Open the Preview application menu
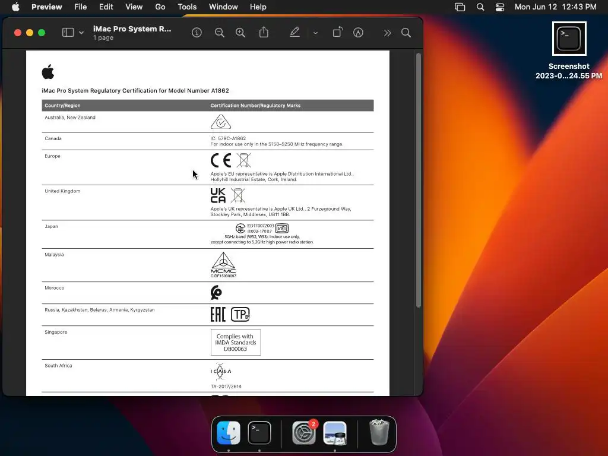Screen dimensions: 608x456 [x=46, y=7]
